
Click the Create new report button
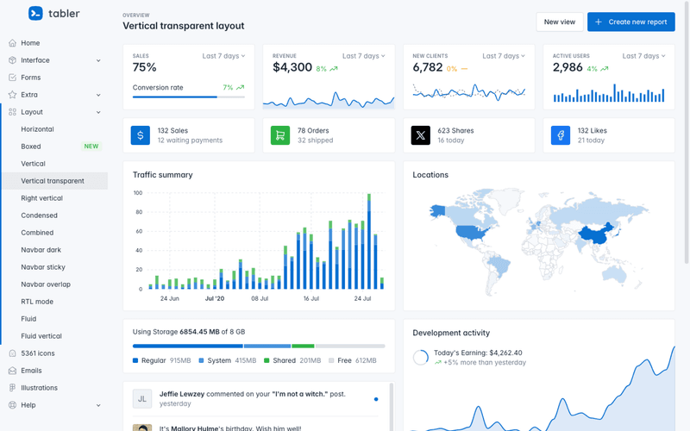630,22
